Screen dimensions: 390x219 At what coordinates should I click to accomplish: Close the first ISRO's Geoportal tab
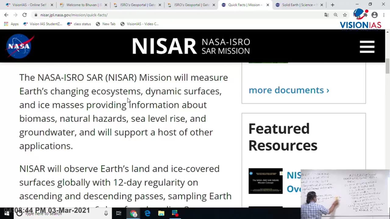pyautogui.click(x=160, y=5)
